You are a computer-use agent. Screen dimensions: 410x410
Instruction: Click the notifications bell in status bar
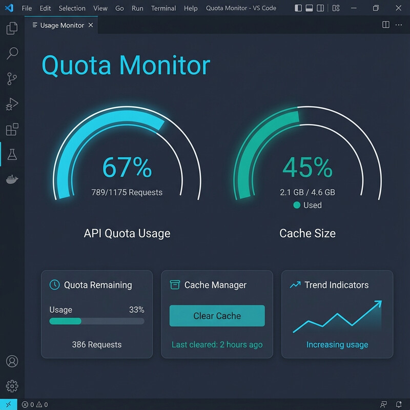pos(399,404)
